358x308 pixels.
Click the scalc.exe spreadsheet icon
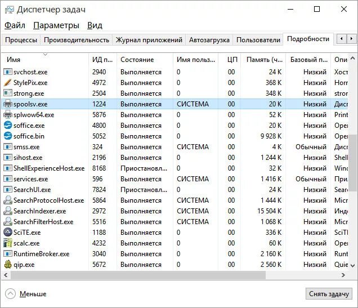click(7, 243)
